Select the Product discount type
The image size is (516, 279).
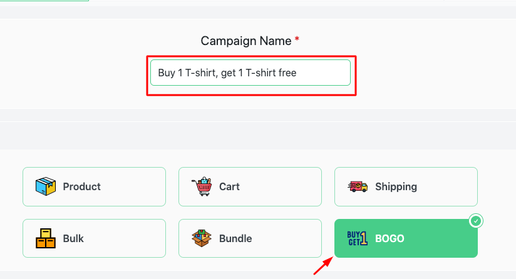(x=94, y=186)
